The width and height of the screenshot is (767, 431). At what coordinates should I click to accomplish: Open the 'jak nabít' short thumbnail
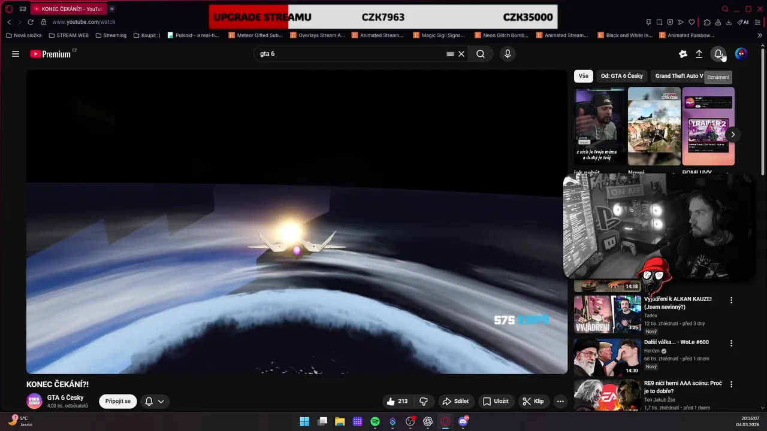[x=600, y=126]
